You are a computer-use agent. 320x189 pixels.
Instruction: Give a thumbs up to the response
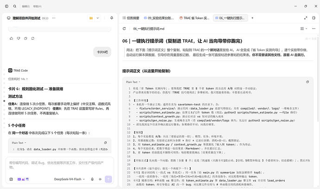[x=12, y=38]
